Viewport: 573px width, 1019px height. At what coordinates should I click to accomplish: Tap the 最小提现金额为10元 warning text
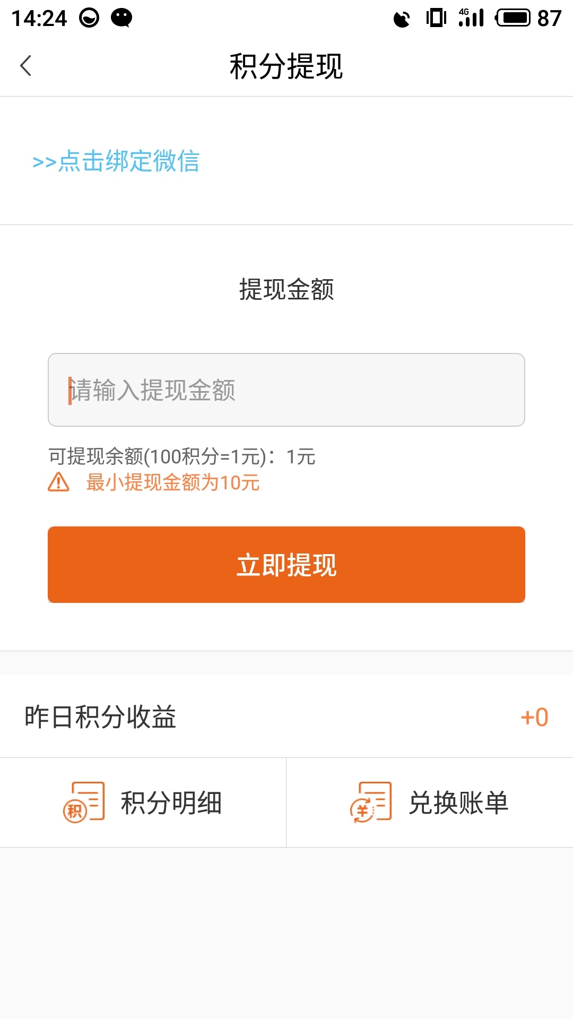tap(173, 483)
